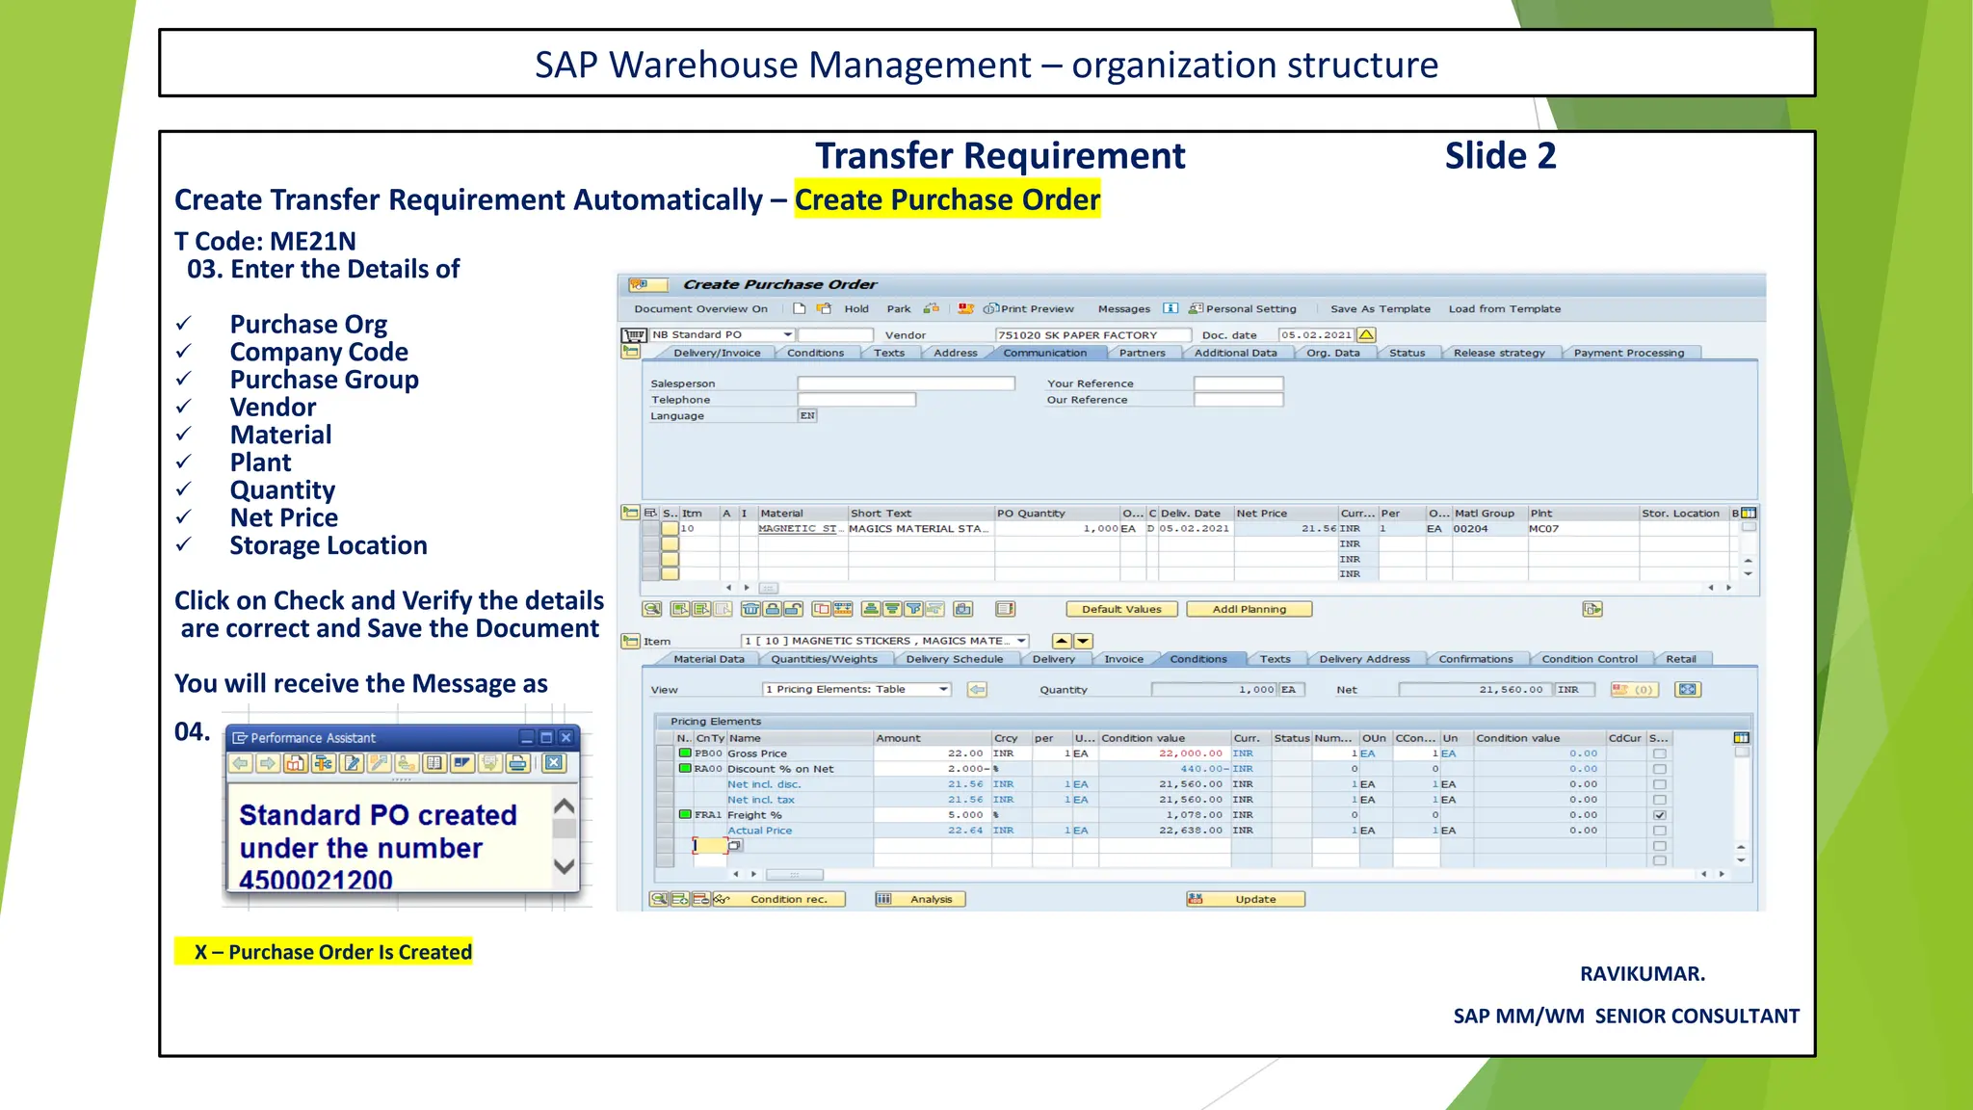
Task: Uncheck statistical checkbox for Freight % row
Action: [1659, 815]
